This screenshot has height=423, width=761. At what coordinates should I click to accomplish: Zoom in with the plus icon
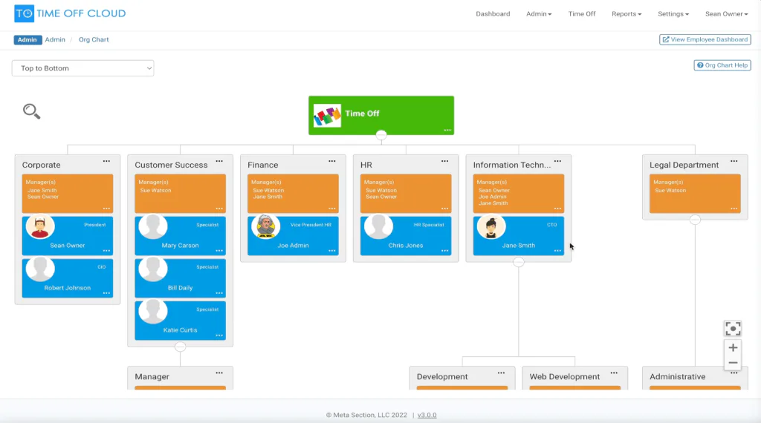click(733, 347)
